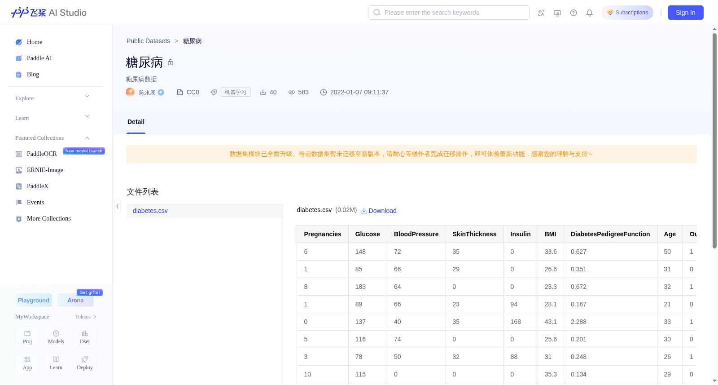Collapse the left sidebar panel handle
This screenshot has height=385, width=718.
[x=118, y=206]
